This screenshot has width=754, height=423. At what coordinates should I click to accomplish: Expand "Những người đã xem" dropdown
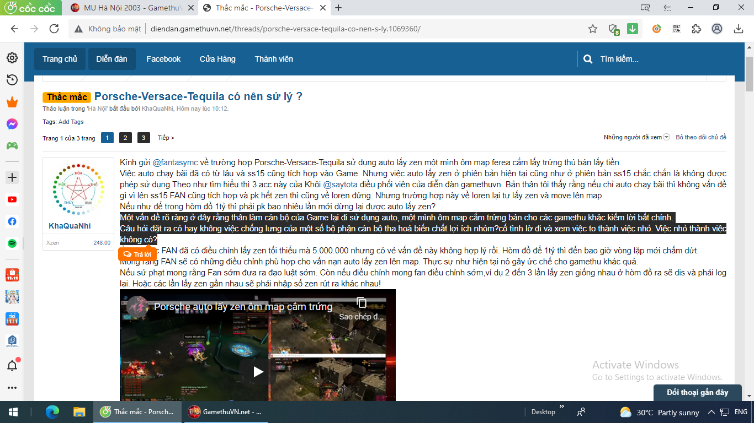(x=666, y=137)
